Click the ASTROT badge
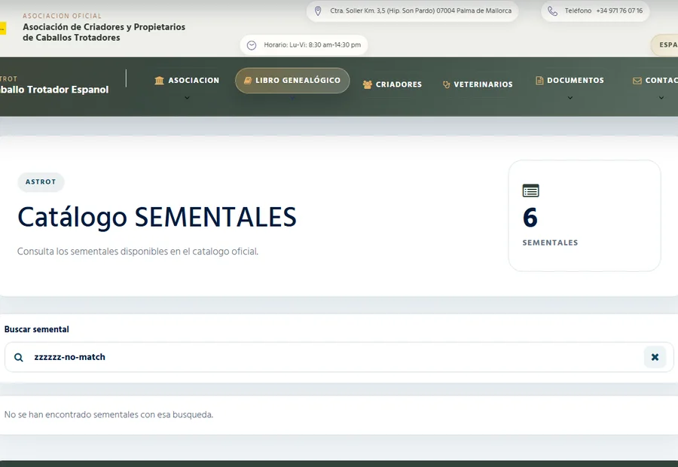678x467 pixels. pyautogui.click(x=41, y=182)
